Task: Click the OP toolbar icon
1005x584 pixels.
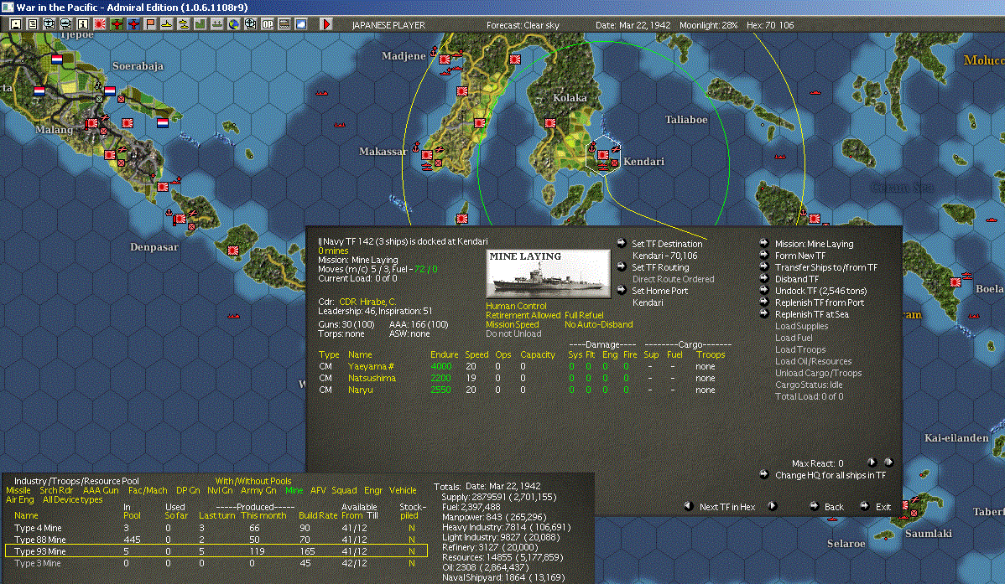Action: 268,24
